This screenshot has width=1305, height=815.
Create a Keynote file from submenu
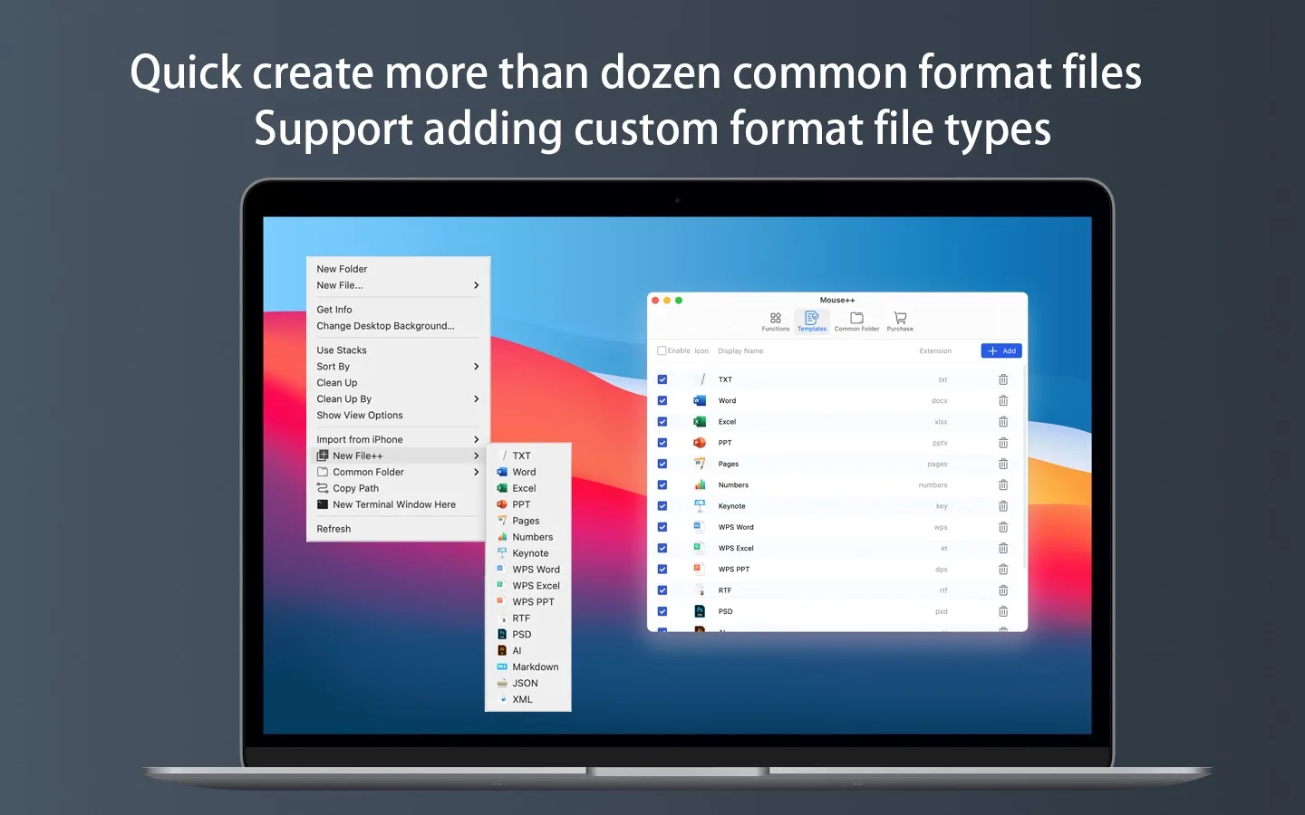[x=528, y=553]
